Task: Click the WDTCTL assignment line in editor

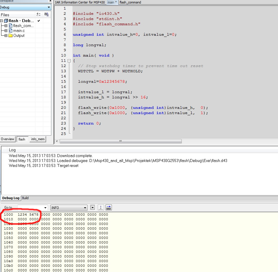Action: click(110, 71)
